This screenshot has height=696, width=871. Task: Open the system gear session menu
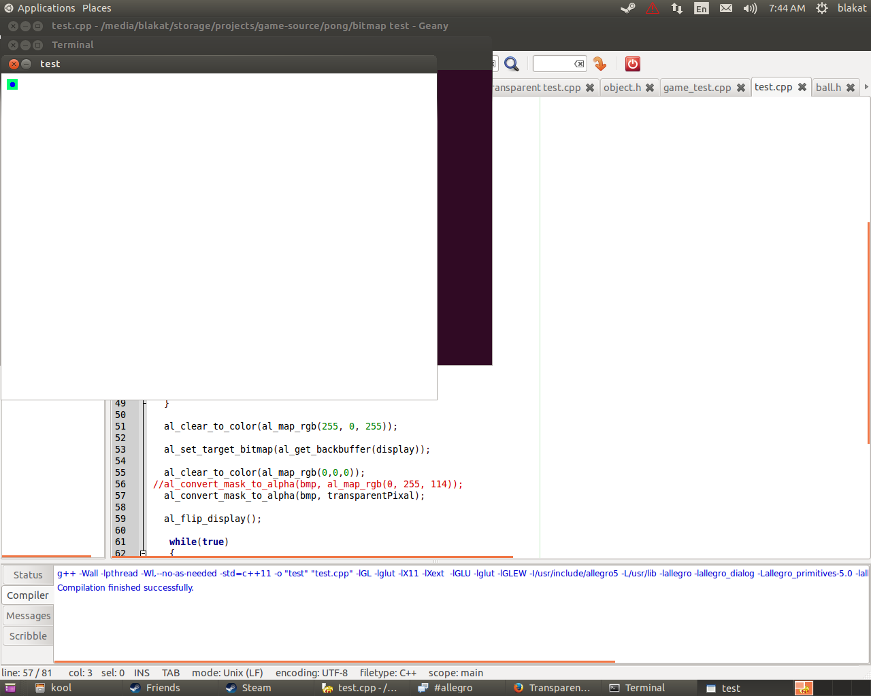[822, 8]
